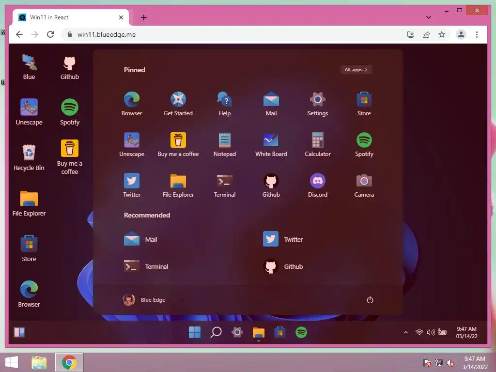Image resolution: width=496 pixels, height=372 pixels.
Task: Open the Help app icon
Action: pos(225,104)
